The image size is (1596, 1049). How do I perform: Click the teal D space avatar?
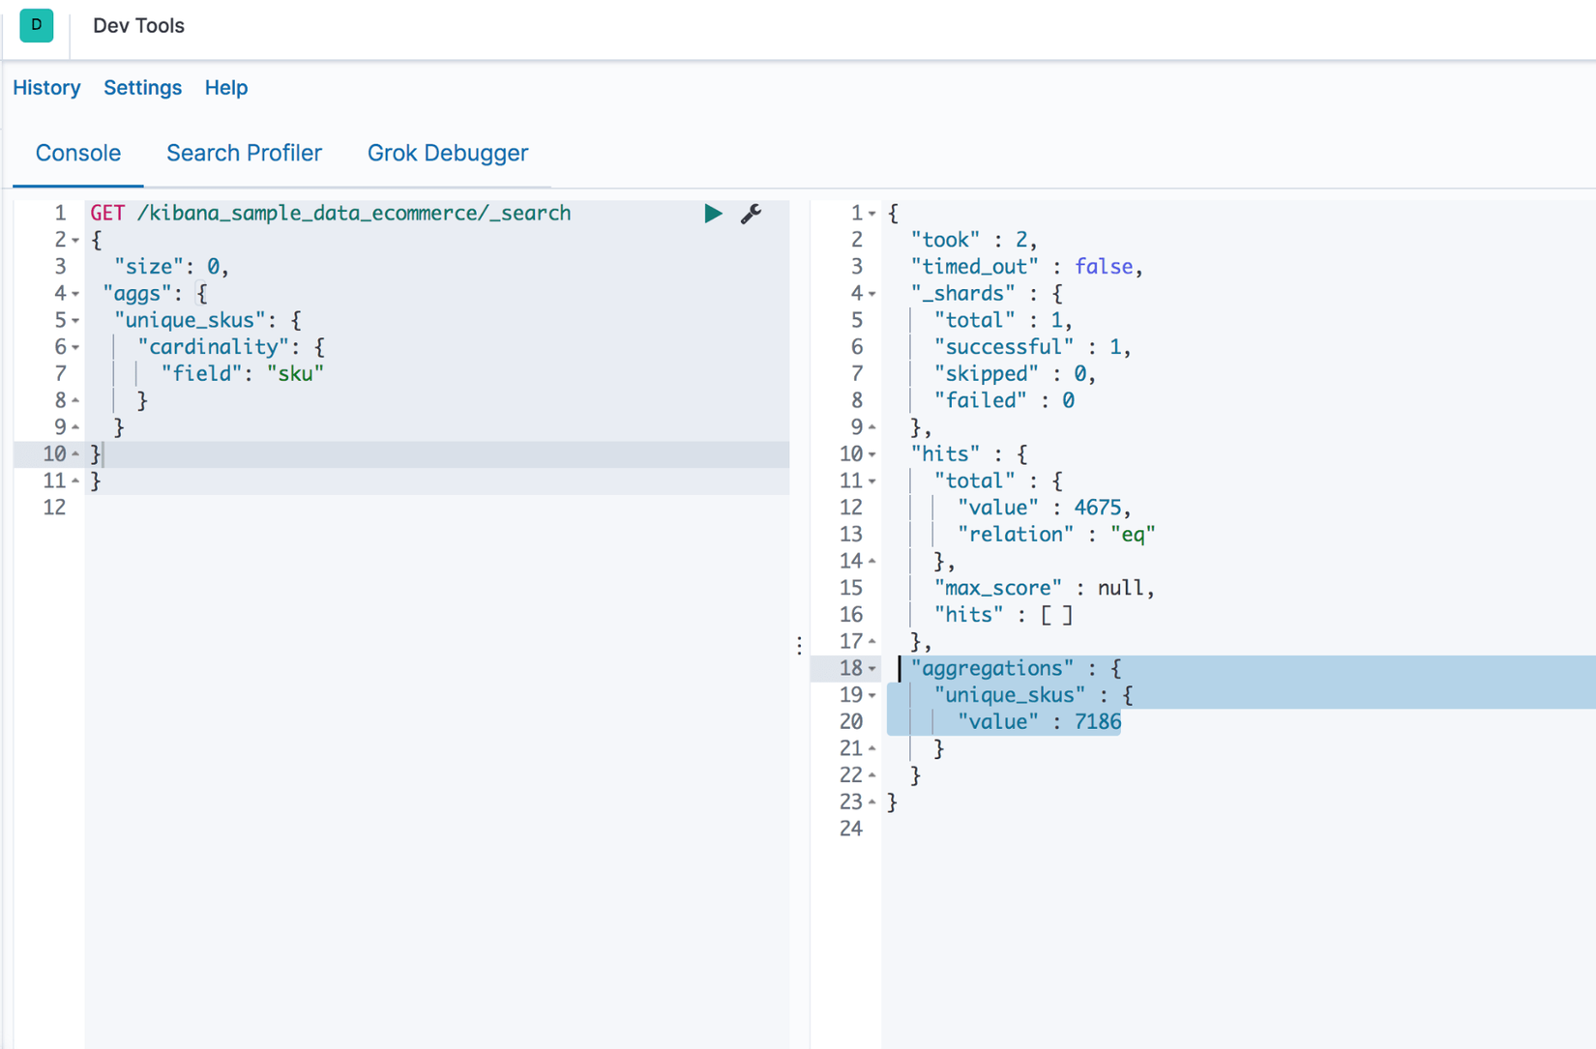[x=37, y=25]
